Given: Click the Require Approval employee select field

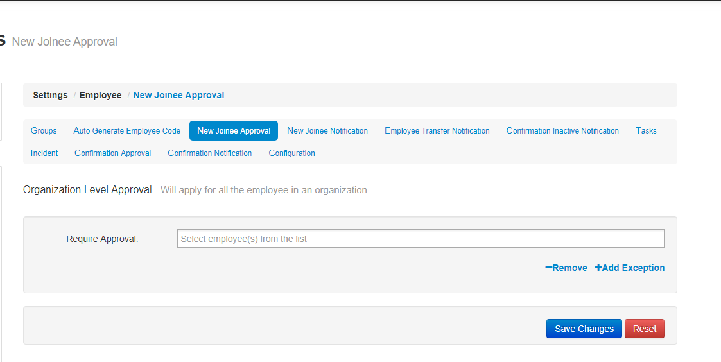Looking at the screenshot, I should click(x=421, y=239).
